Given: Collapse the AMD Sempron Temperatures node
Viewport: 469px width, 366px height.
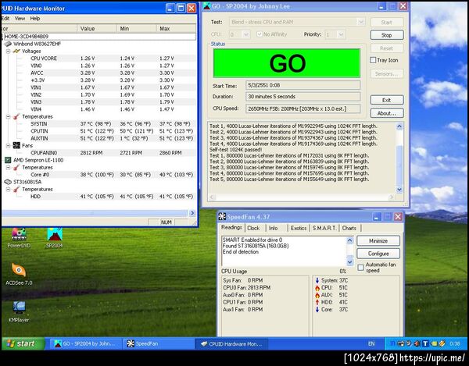Looking at the screenshot, I should pos(9,168).
